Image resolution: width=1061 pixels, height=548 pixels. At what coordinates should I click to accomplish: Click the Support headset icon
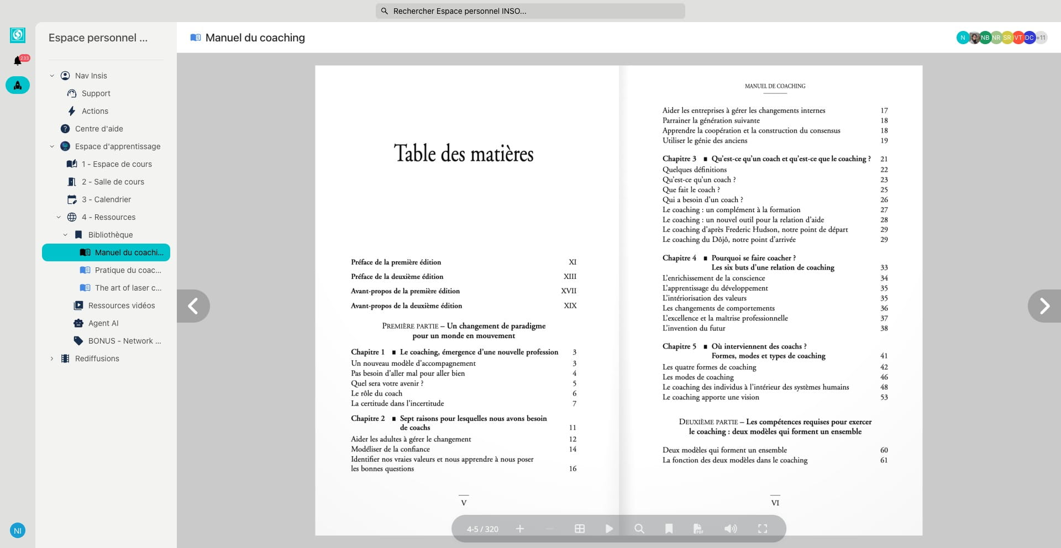[x=72, y=93]
